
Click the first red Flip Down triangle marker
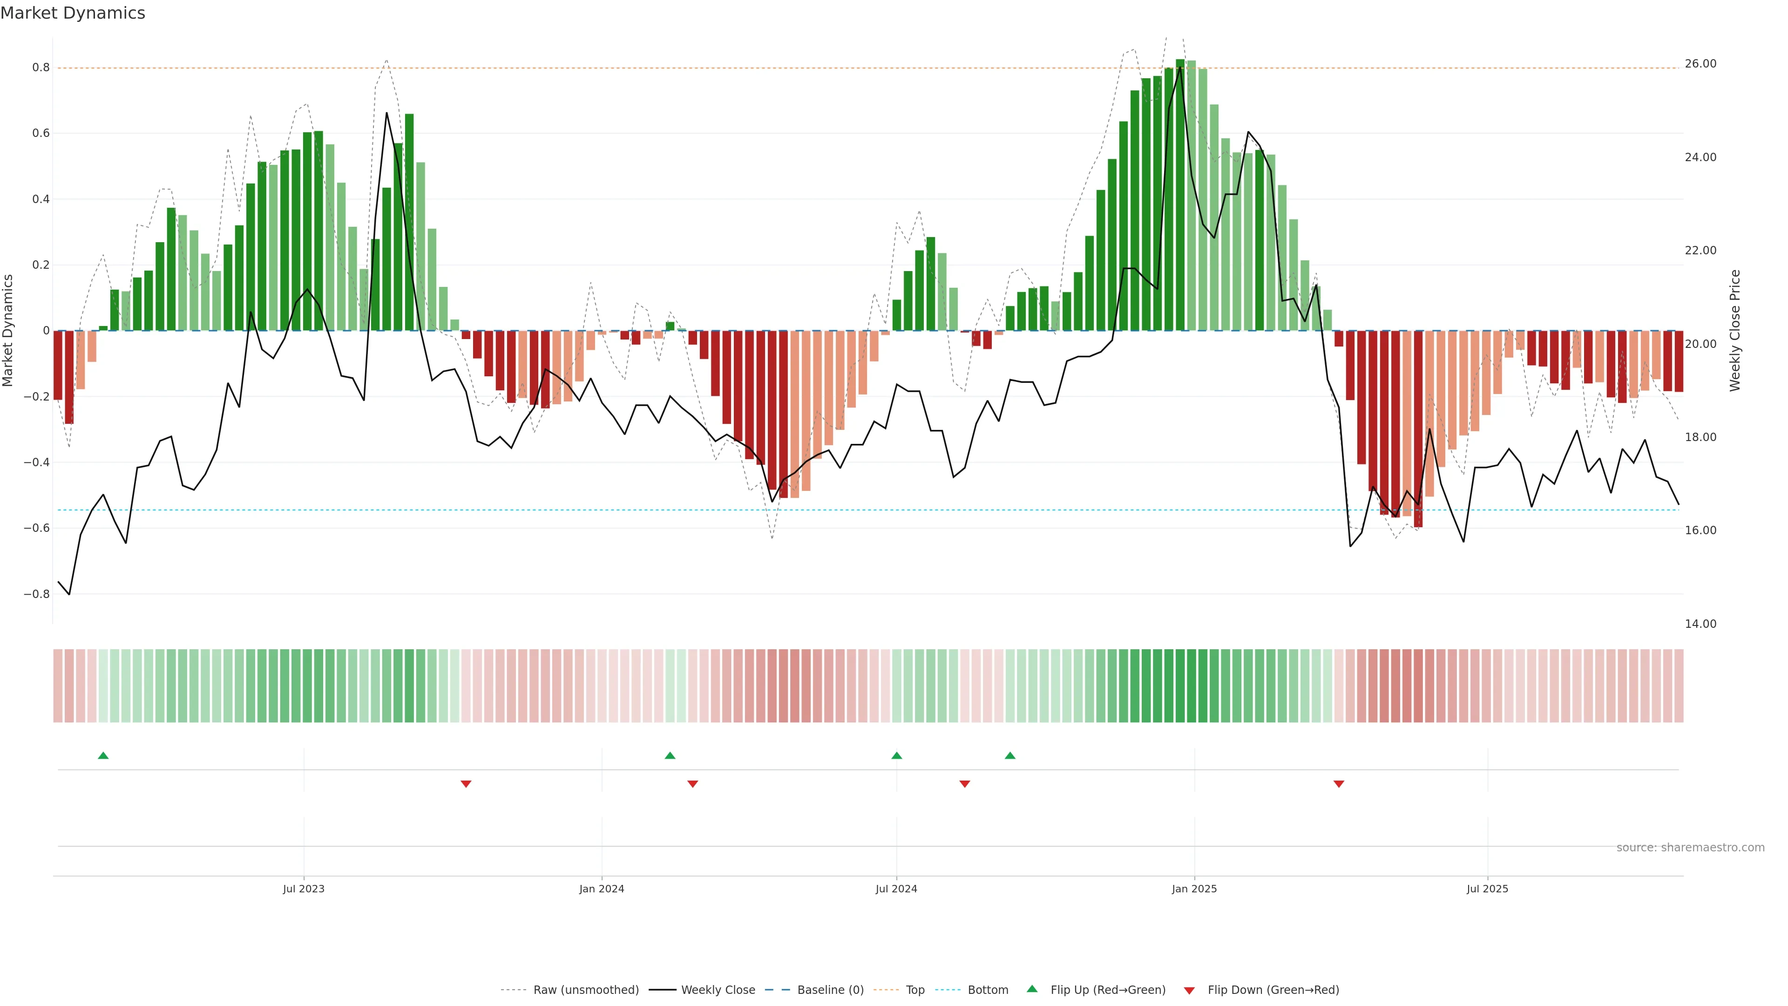coord(466,784)
